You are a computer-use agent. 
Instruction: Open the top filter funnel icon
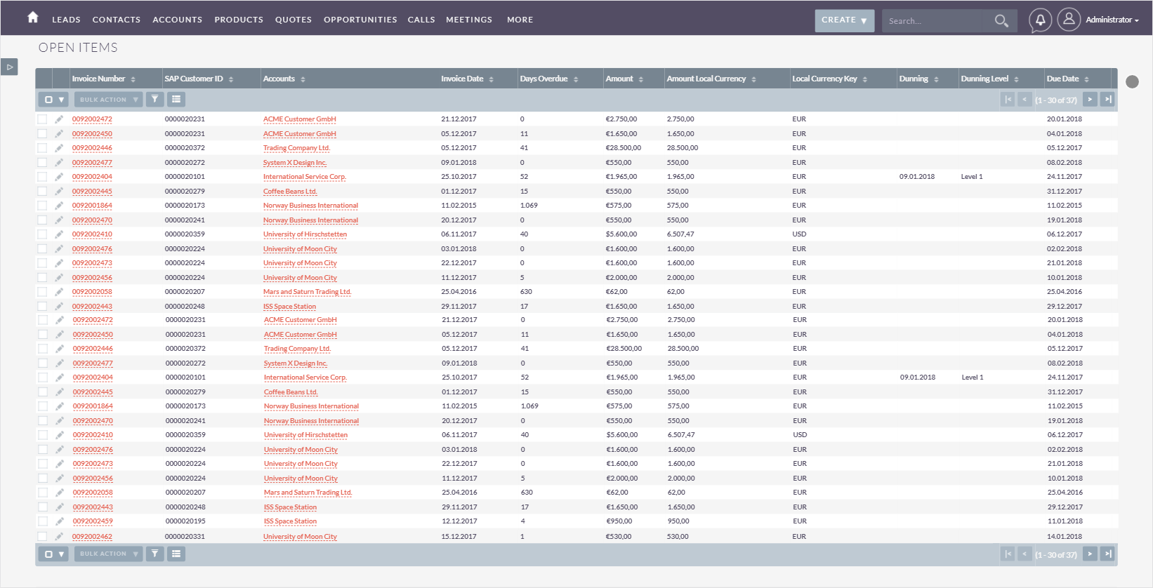[x=154, y=100]
